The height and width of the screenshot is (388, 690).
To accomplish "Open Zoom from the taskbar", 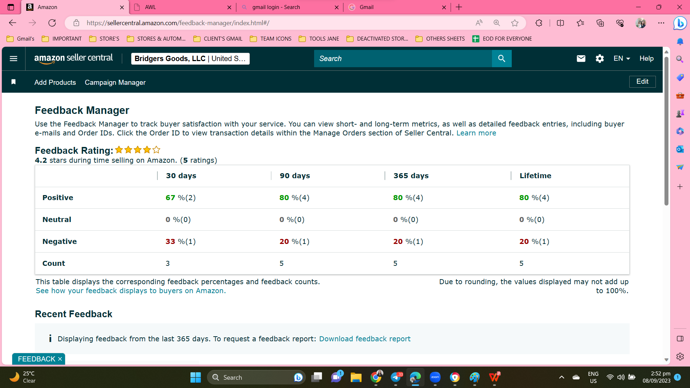I will (x=435, y=377).
